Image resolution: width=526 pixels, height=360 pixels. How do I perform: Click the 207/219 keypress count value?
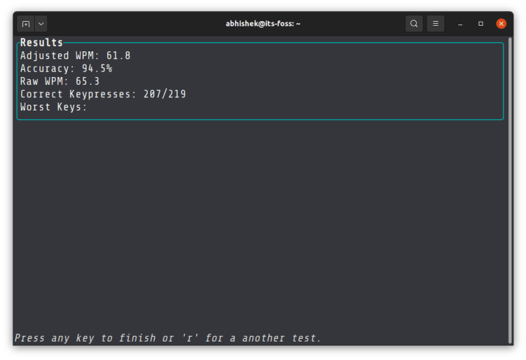click(164, 94)
